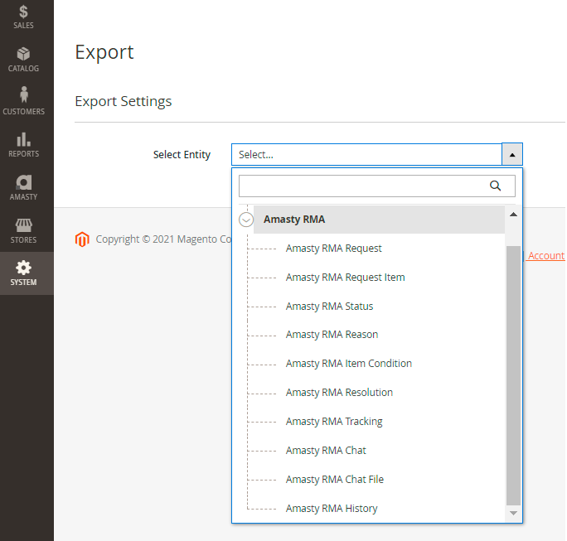Click the entity search input field

coord(363,186)
